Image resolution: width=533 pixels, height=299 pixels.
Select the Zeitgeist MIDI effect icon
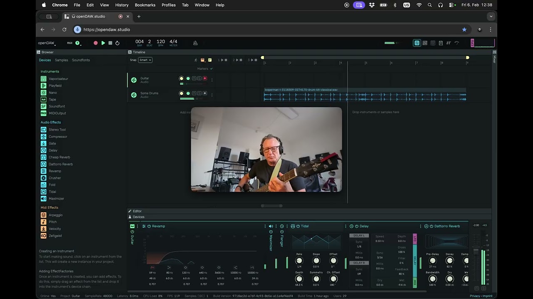(x=43, y=236)
